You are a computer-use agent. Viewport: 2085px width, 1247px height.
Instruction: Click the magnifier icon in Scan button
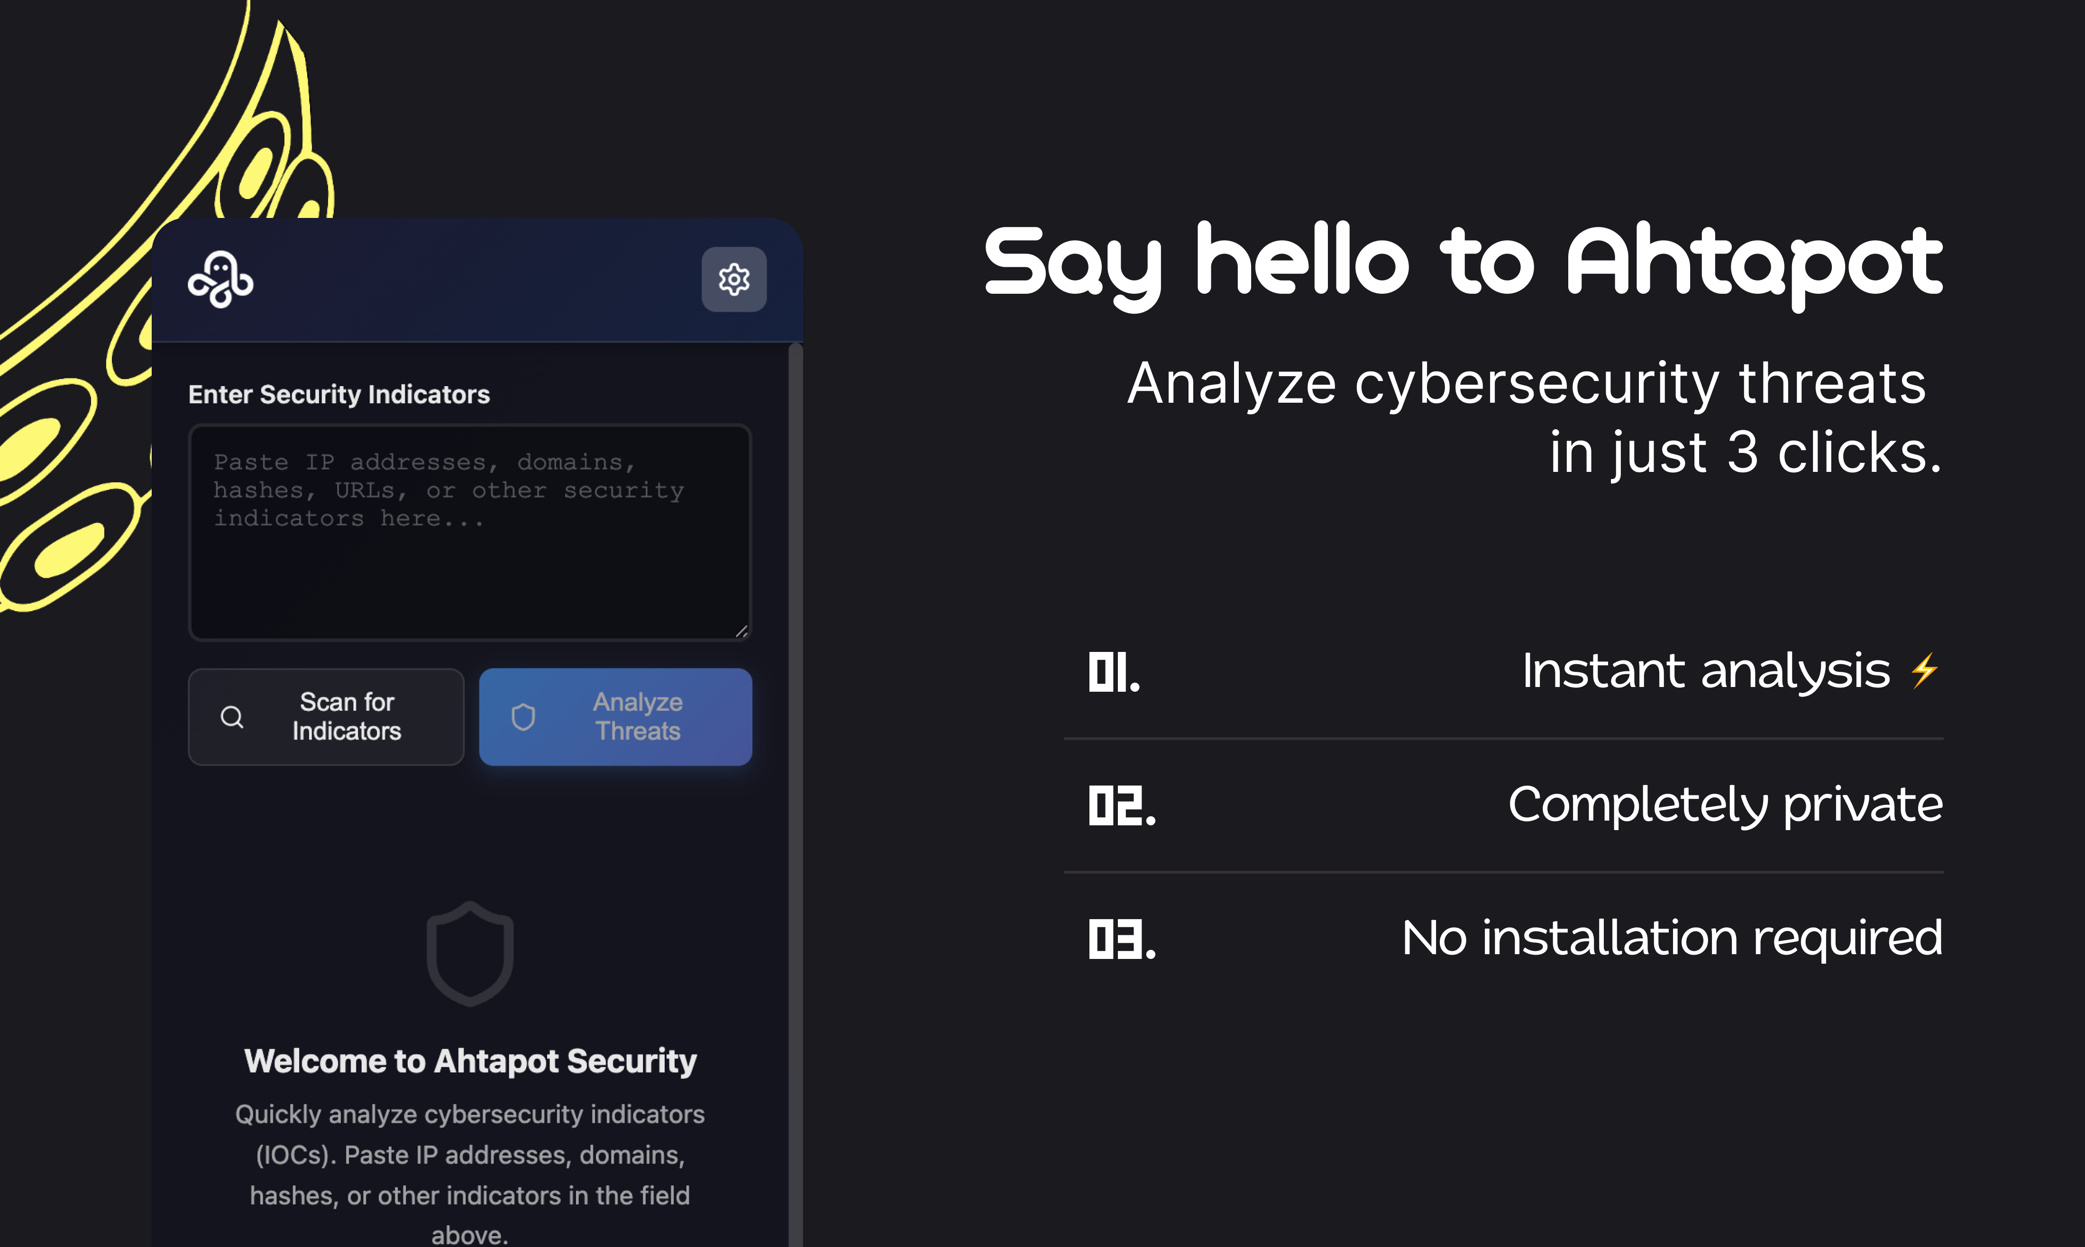[232, 717]
